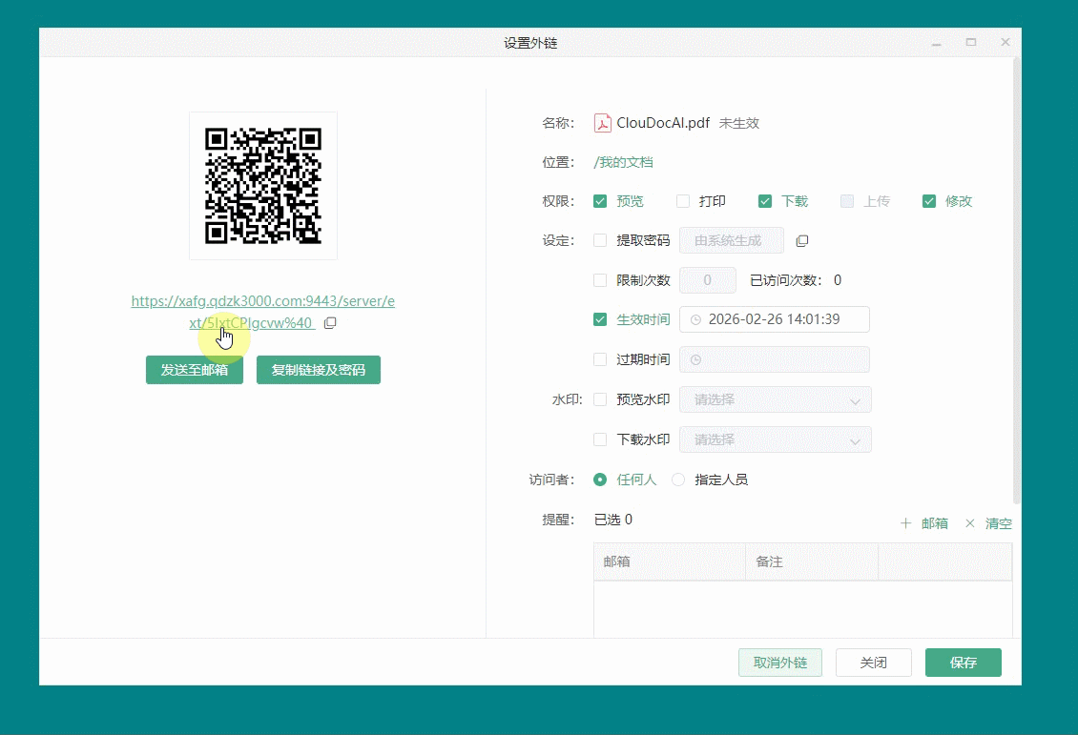Click the 复制链接及密码 button
The image size is (1078, 735).
(319, 370)
